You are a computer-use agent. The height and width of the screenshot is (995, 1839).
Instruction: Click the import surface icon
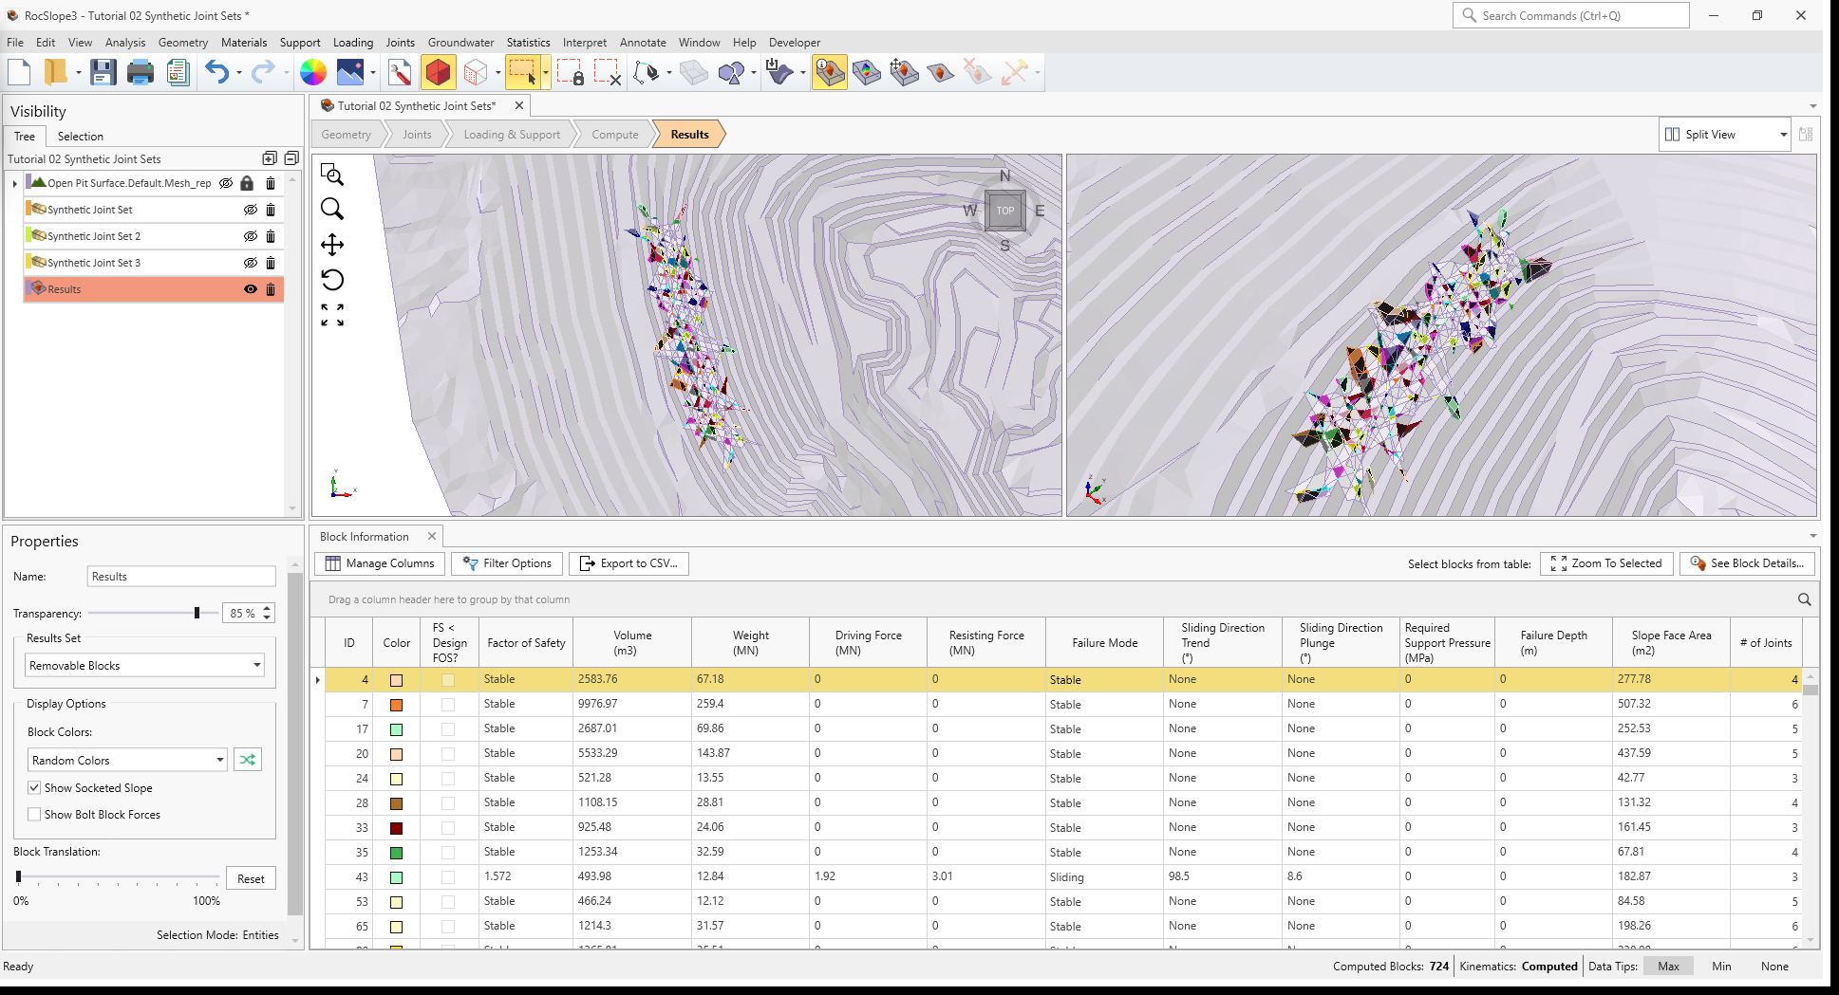(x=779, y=72)
